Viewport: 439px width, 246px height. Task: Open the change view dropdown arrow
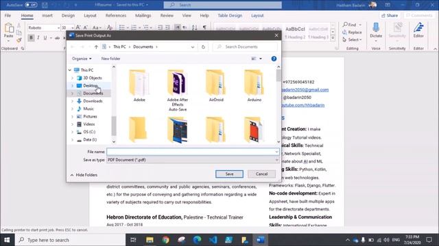(x=261, y=59)
